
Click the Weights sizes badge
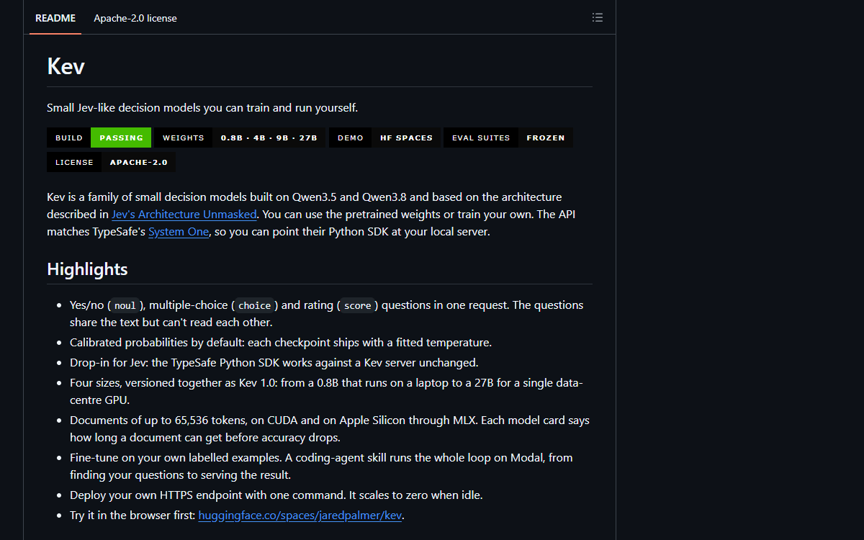(x=240, y=138)
